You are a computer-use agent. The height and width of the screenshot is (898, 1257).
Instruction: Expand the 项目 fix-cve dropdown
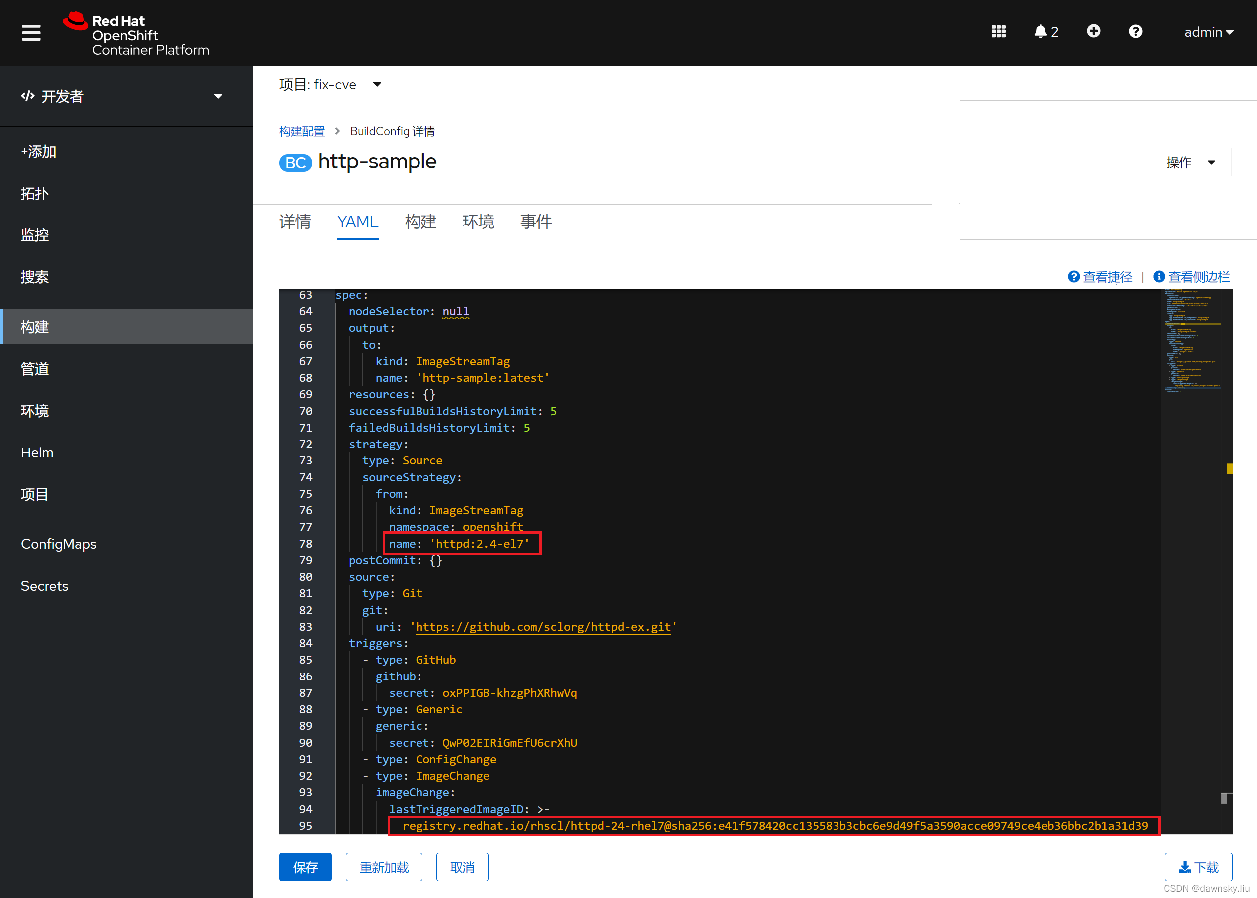point(378,84)
